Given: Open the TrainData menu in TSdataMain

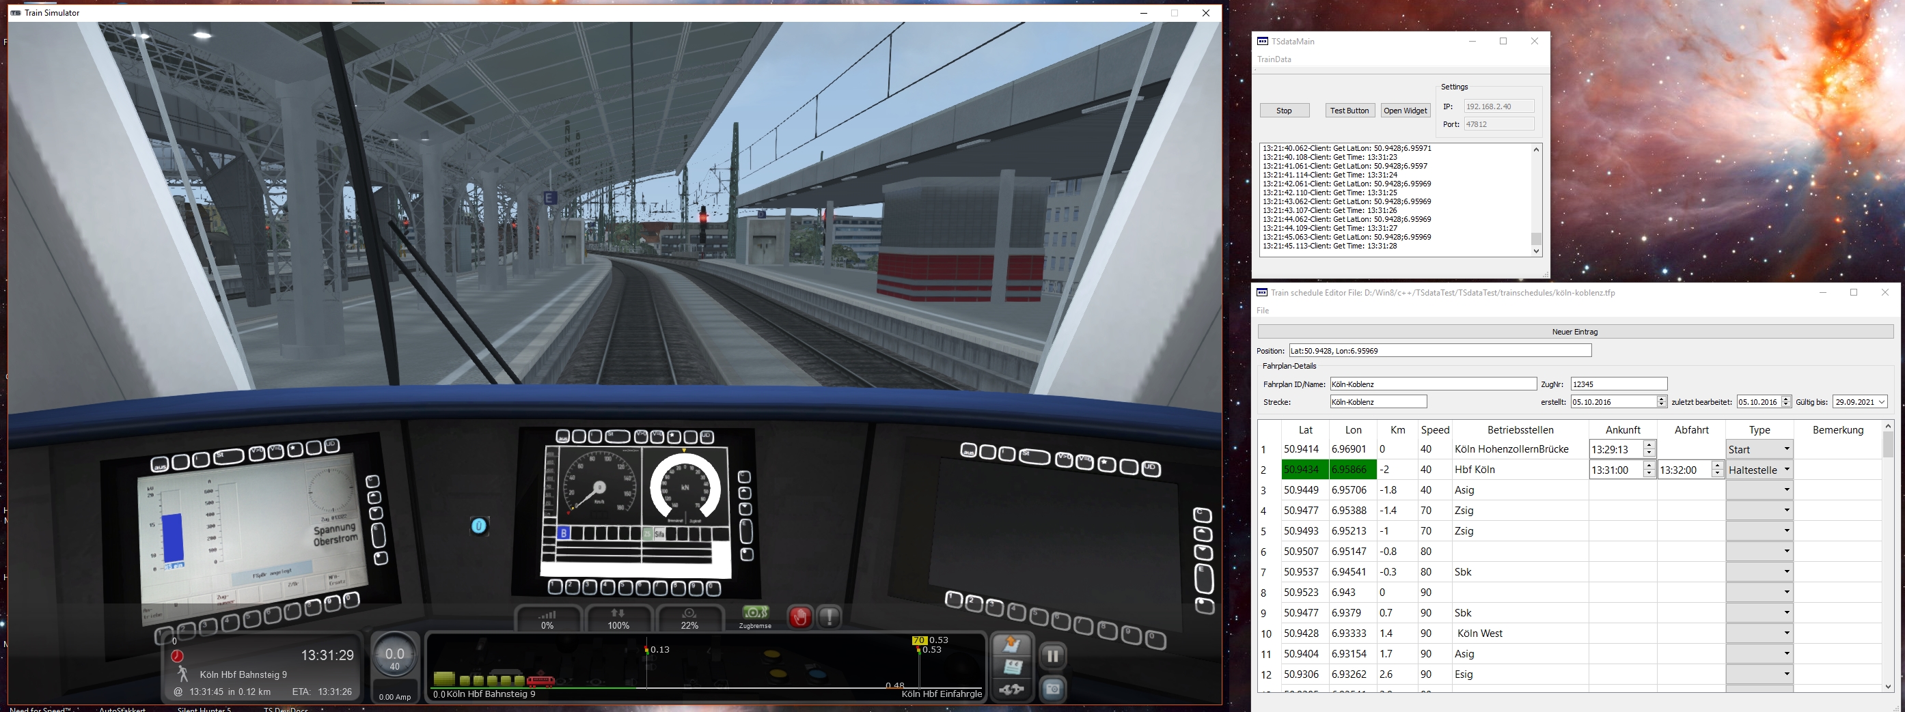Looking at the screenshot, I should click(x=1274, y=59).
